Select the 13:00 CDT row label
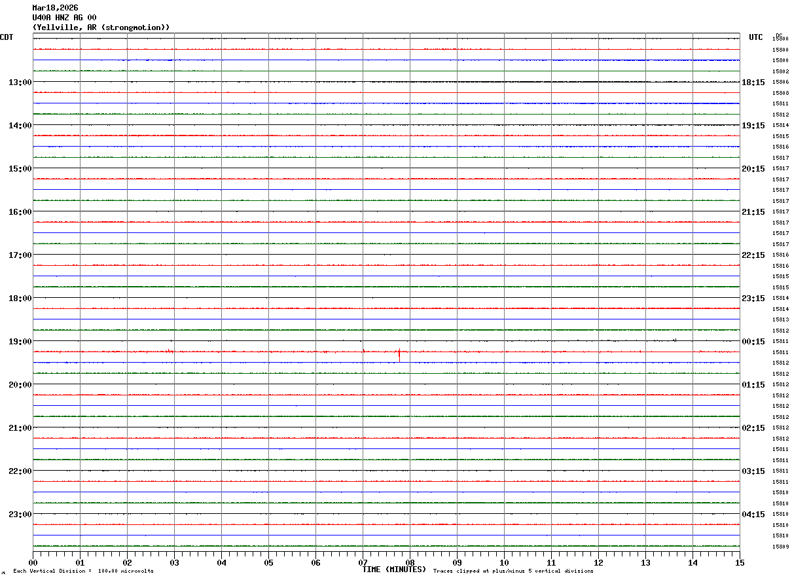 point(20,82)
